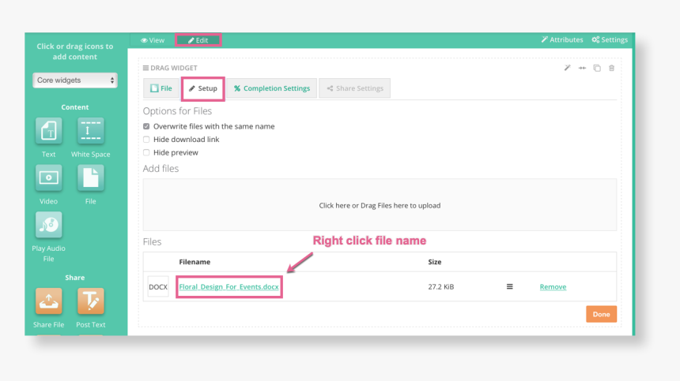680x381 pixels.
Task: Switch to the File tab
Action: click(161, 88)
